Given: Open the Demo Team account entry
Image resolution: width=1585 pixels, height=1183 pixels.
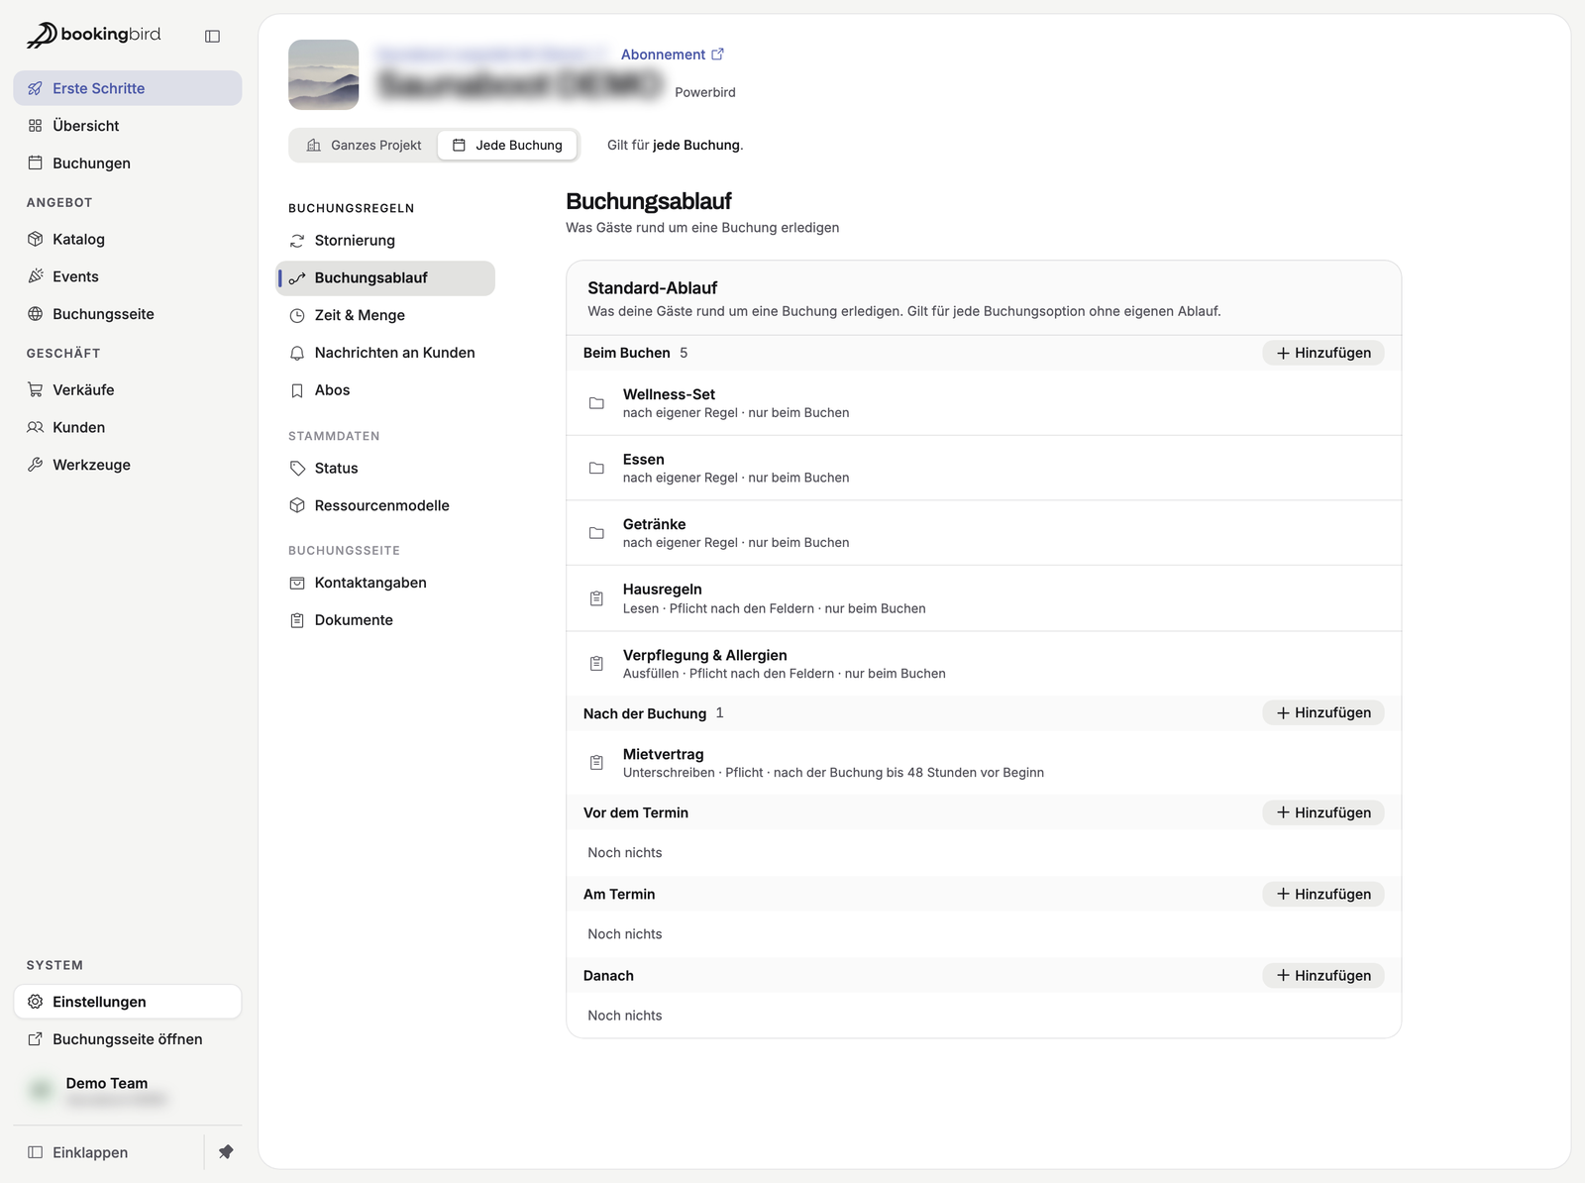Looking at the screenshot, I should (128, 1091).
